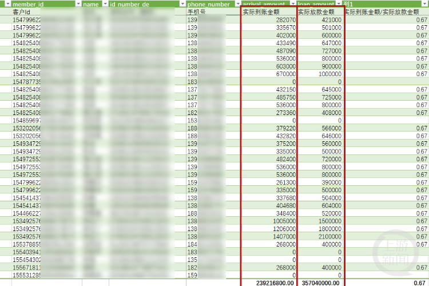The width and height of the screenshot is (429, 286).
Task: Select cell with value 603000
Action: (269, 66)
